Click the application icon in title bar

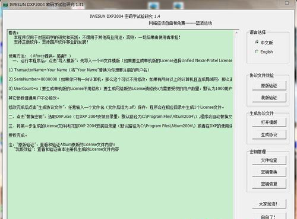coord(5,5)
